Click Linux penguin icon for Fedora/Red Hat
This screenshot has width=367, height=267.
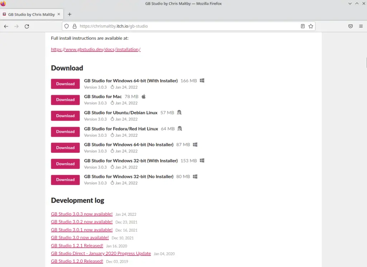[x=180, y=128]
